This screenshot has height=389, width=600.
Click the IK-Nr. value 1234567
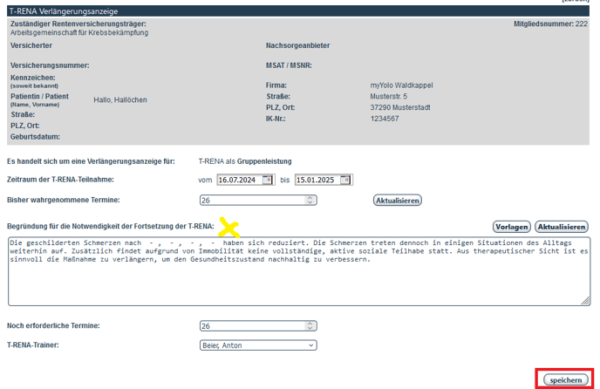385,119
